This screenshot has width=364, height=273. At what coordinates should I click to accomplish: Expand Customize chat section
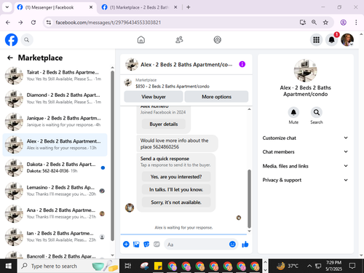(305, 138)
